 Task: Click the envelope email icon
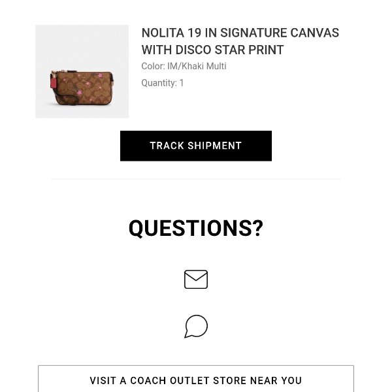[x=196, y=280]
